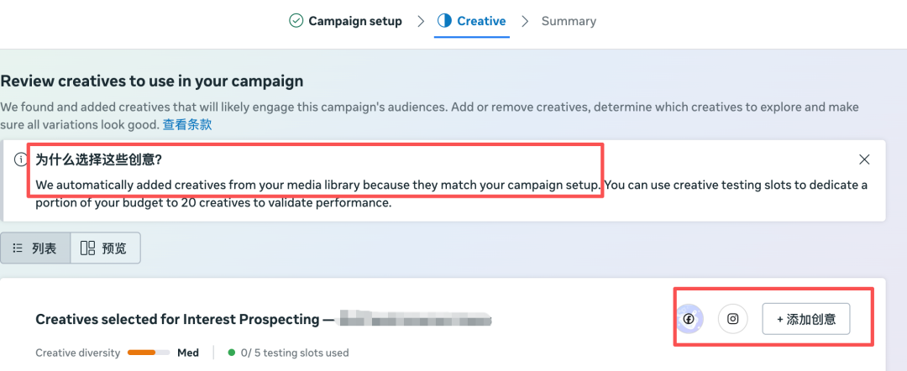The width and height of the screenshot is (907, 371).
Task: Open the 查看条款 terms link
Action: pyautogui.click(x=187, y=124)
